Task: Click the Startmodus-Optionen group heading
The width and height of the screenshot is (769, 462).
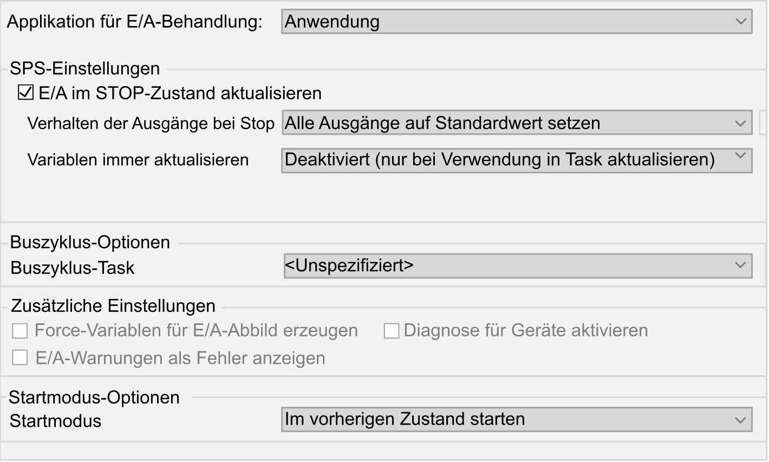Action: pos(94,398)
